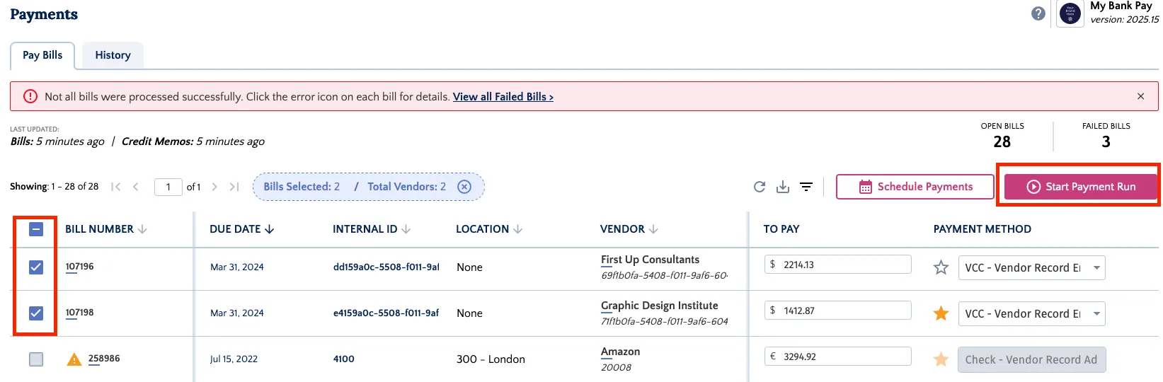The height and width of the screenshot is (382, 1163).
Task: Uncheck bill 107196 checkbox
Action: click(x=36, y=267)
